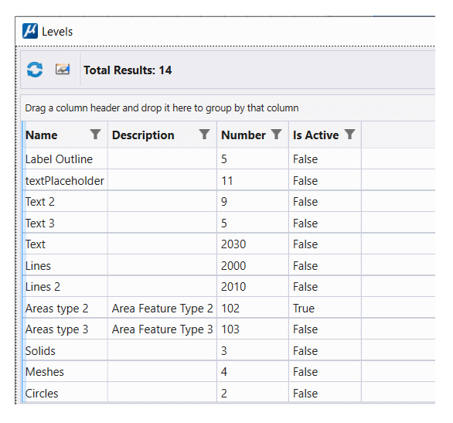
Task: Sort by the Description column header
Action: point(143,135)
